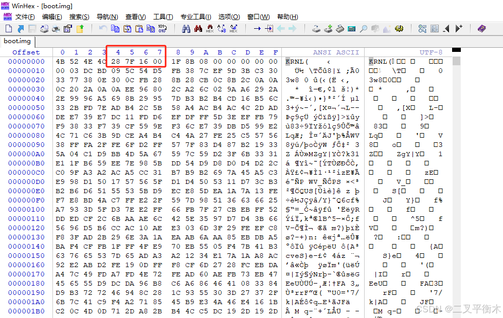Click the Replace Hex Values icon

point(233,29)
